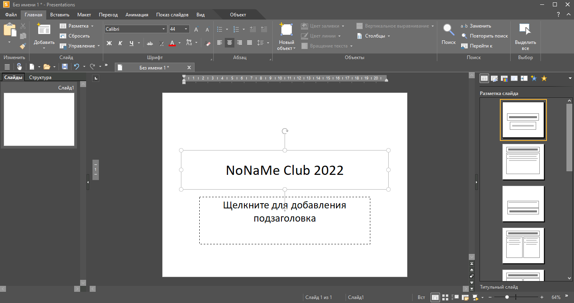Toggle italic К formatting

[120, 43]
